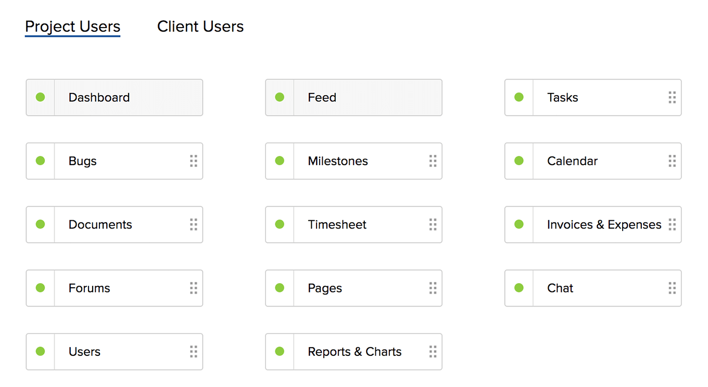Click the drag handle on Milestones module
The height and width of the screenshot is (387, 708).
[x=433, y=161]
